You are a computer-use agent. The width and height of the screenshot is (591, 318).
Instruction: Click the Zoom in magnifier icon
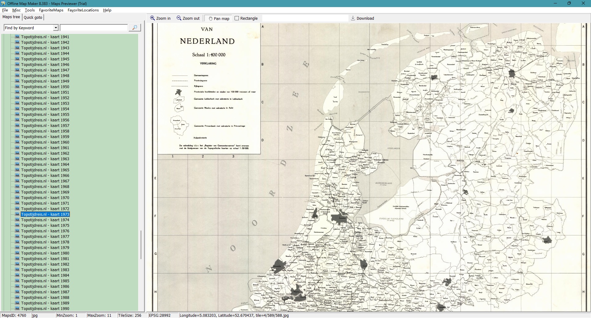point(152,18)
